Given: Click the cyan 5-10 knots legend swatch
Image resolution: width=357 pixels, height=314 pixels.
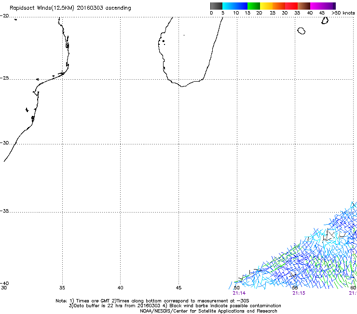Looking at the screenshot, I should click(229, 6).
